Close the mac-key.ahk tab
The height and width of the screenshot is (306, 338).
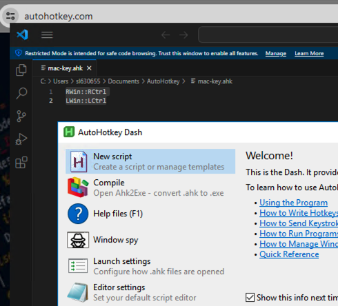[89, 68]
